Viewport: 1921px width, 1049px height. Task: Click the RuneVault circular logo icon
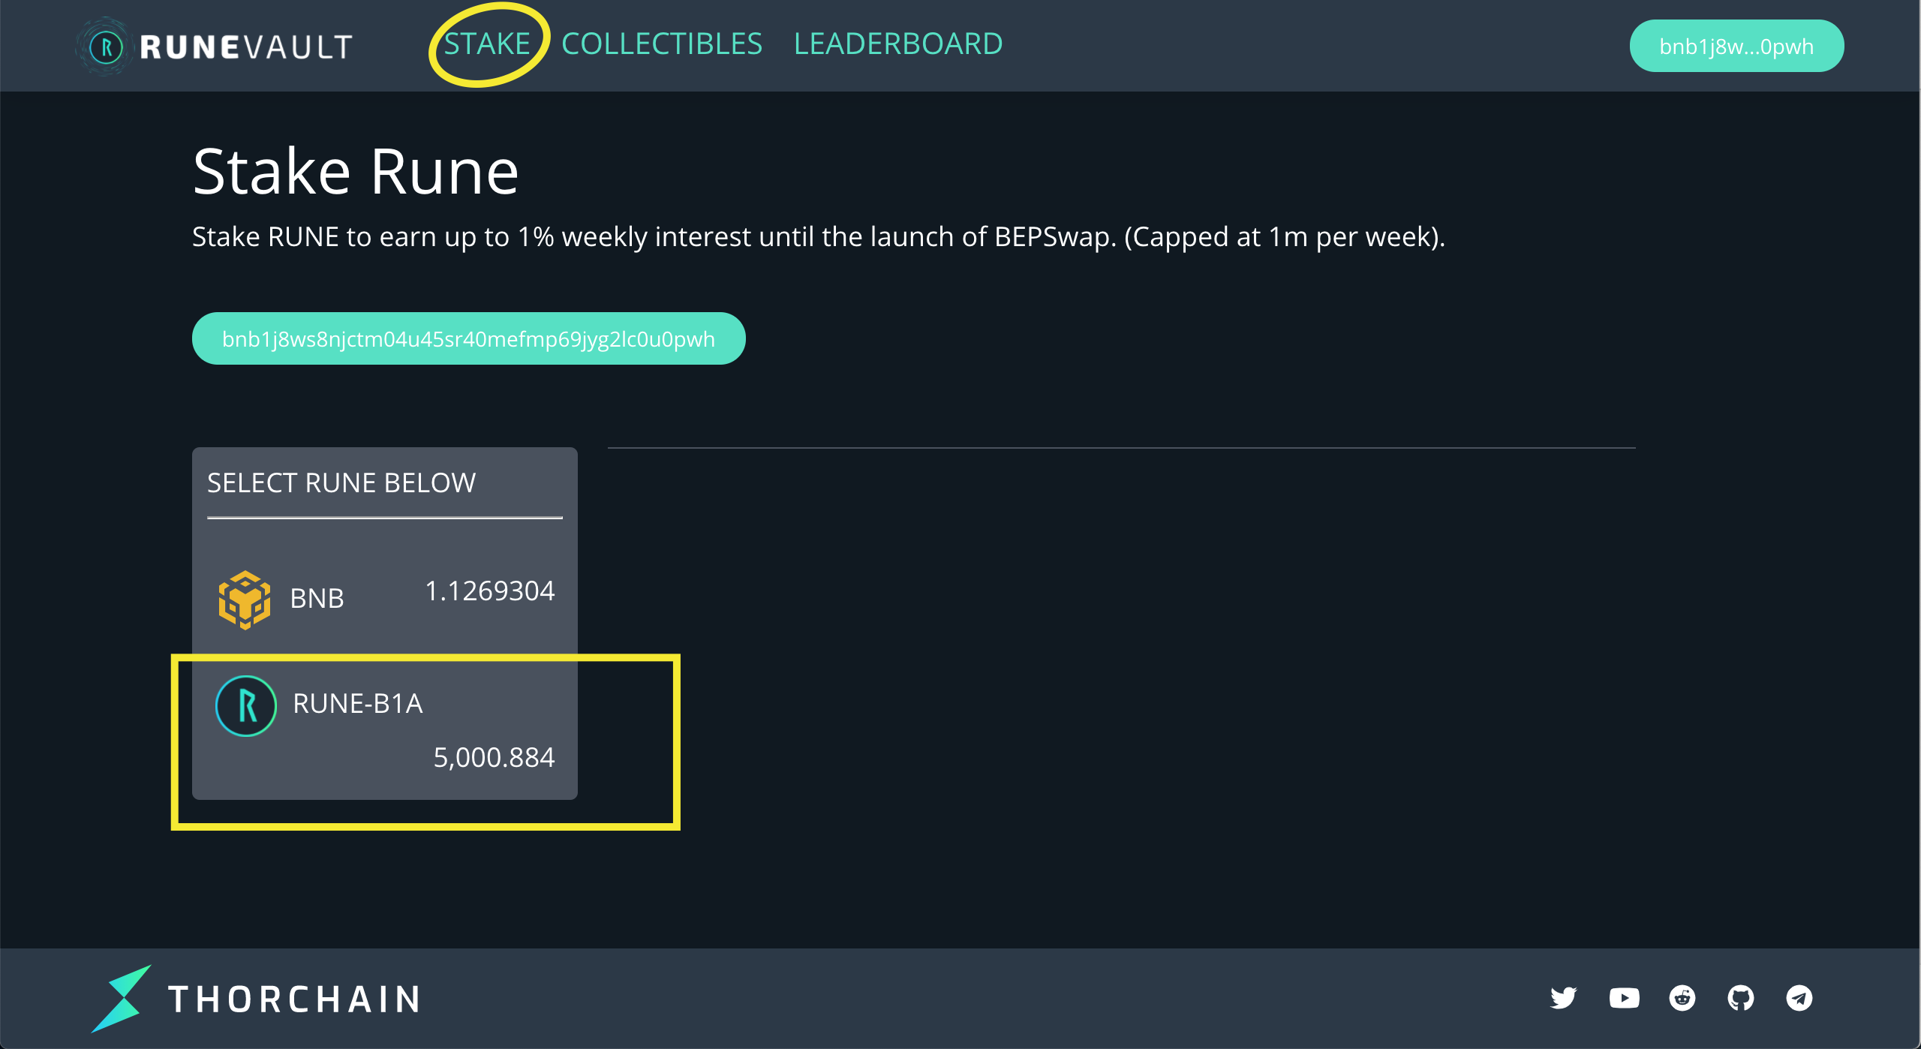105,47
